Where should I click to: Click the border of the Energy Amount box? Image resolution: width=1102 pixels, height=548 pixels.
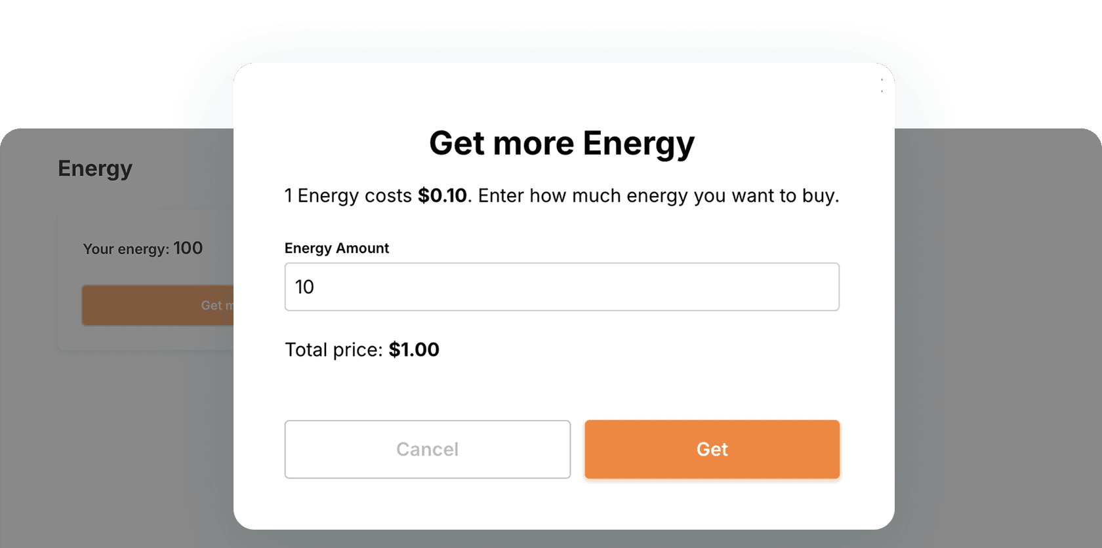(x=561, y=264)
